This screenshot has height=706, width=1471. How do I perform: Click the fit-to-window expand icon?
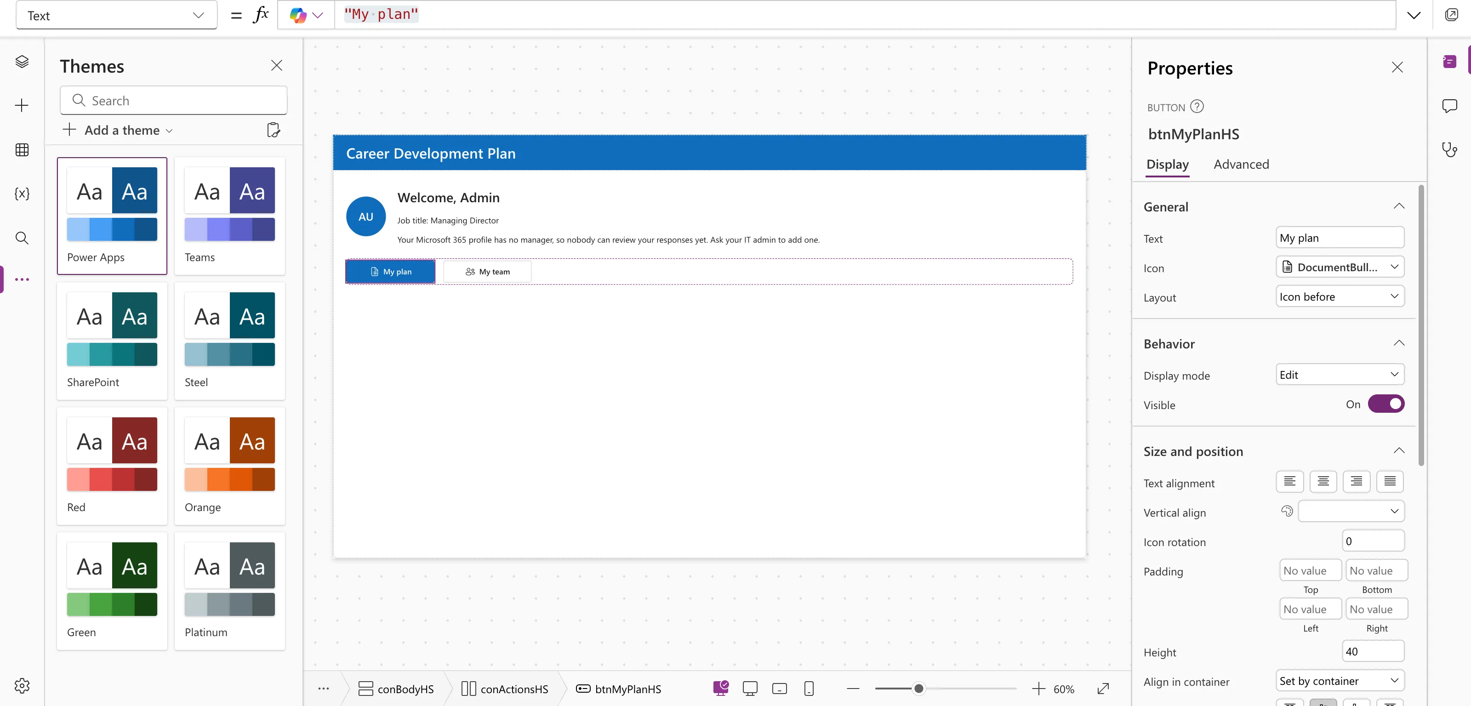click(x=1103, y=688)
